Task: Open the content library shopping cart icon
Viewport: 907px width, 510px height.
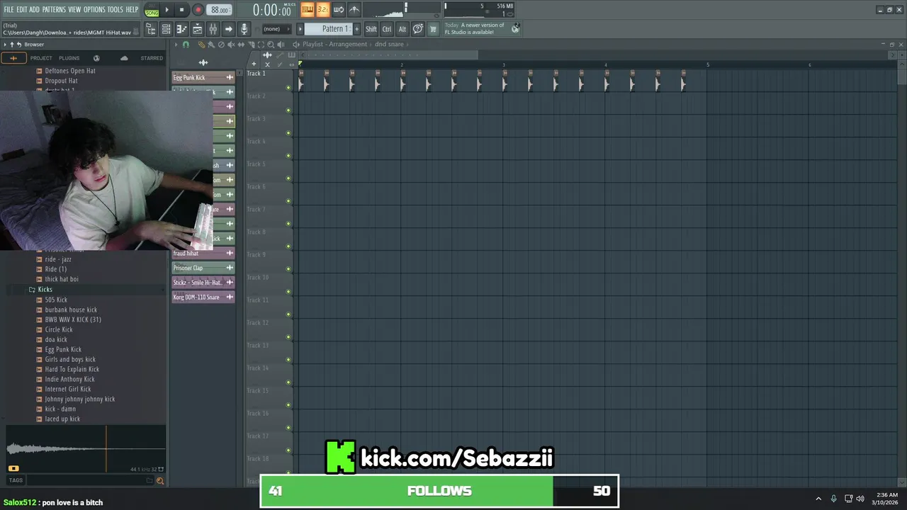Action: point(433,29)
